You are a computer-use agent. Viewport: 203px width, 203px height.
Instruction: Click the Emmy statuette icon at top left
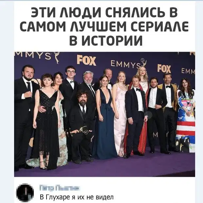pyautogui.click(x=57, y=57)
